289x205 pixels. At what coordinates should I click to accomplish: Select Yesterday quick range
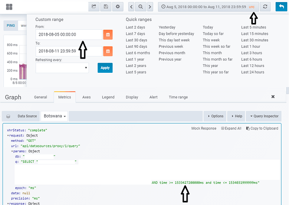point(167,27)
